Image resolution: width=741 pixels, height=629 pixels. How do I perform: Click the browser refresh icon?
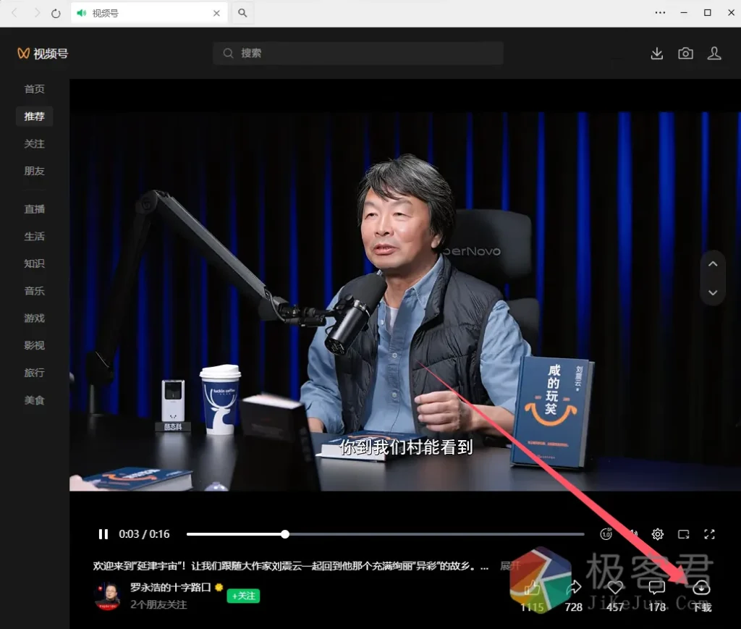tap(56, 13)
